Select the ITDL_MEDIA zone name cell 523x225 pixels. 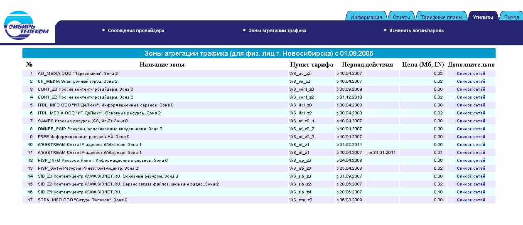[99, 113]
